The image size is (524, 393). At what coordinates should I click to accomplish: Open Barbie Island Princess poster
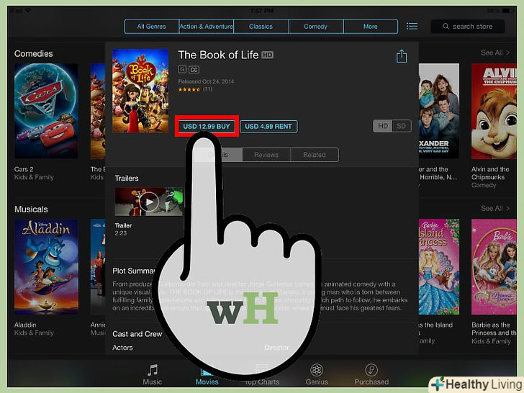439,266
